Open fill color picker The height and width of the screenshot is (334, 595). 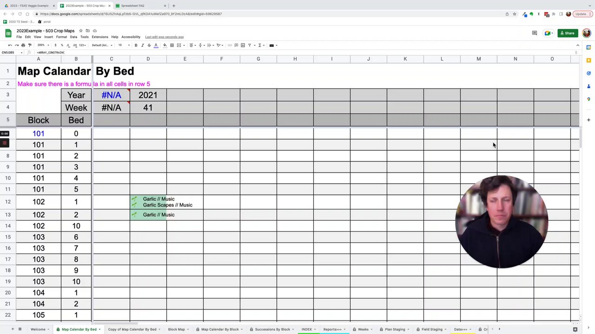[x=165, y=45]
